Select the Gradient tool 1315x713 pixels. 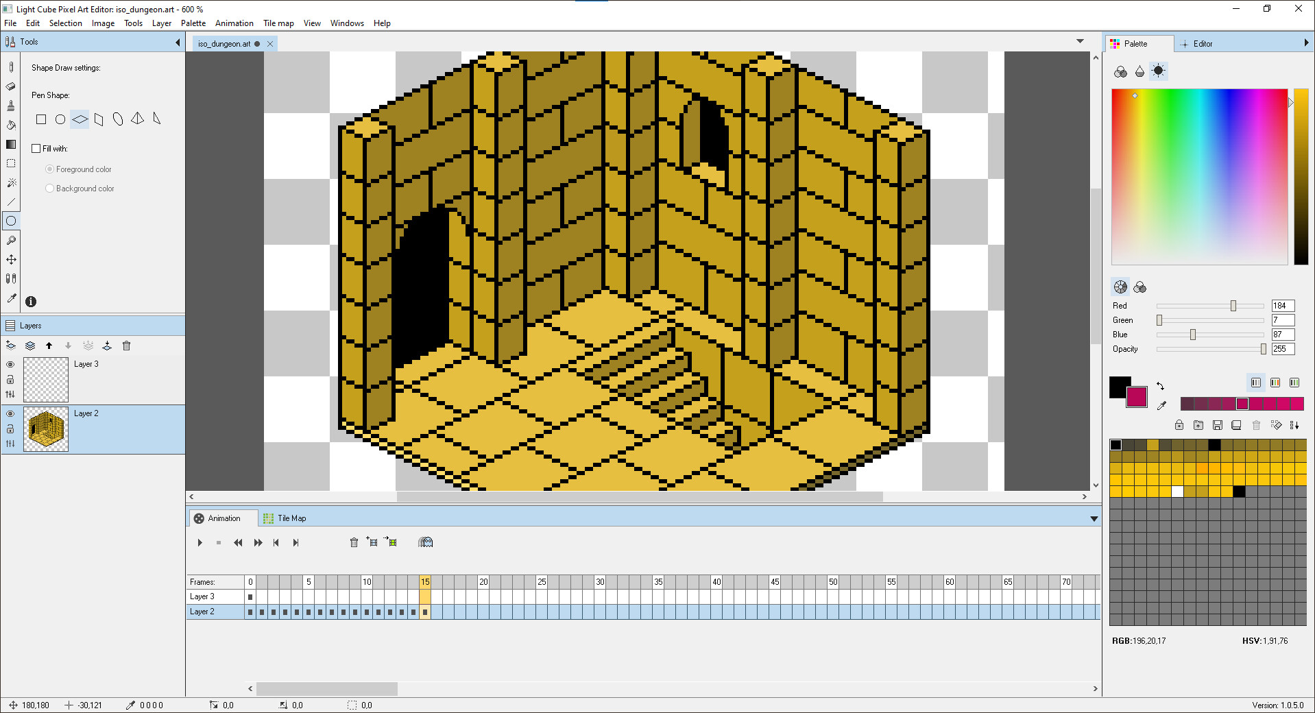pos(11,145)
